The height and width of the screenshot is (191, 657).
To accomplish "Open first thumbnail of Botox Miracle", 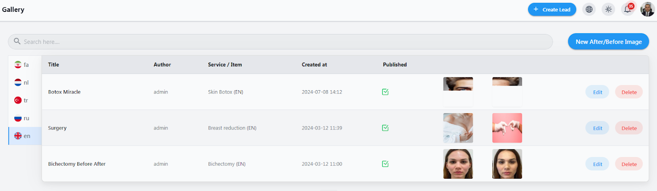I will click(x=458, y=92).
